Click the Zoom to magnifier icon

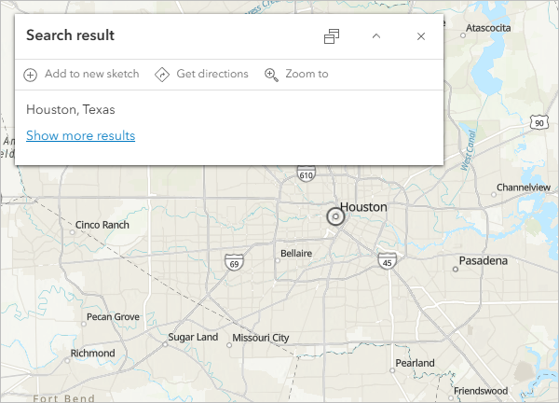point(271,75)
